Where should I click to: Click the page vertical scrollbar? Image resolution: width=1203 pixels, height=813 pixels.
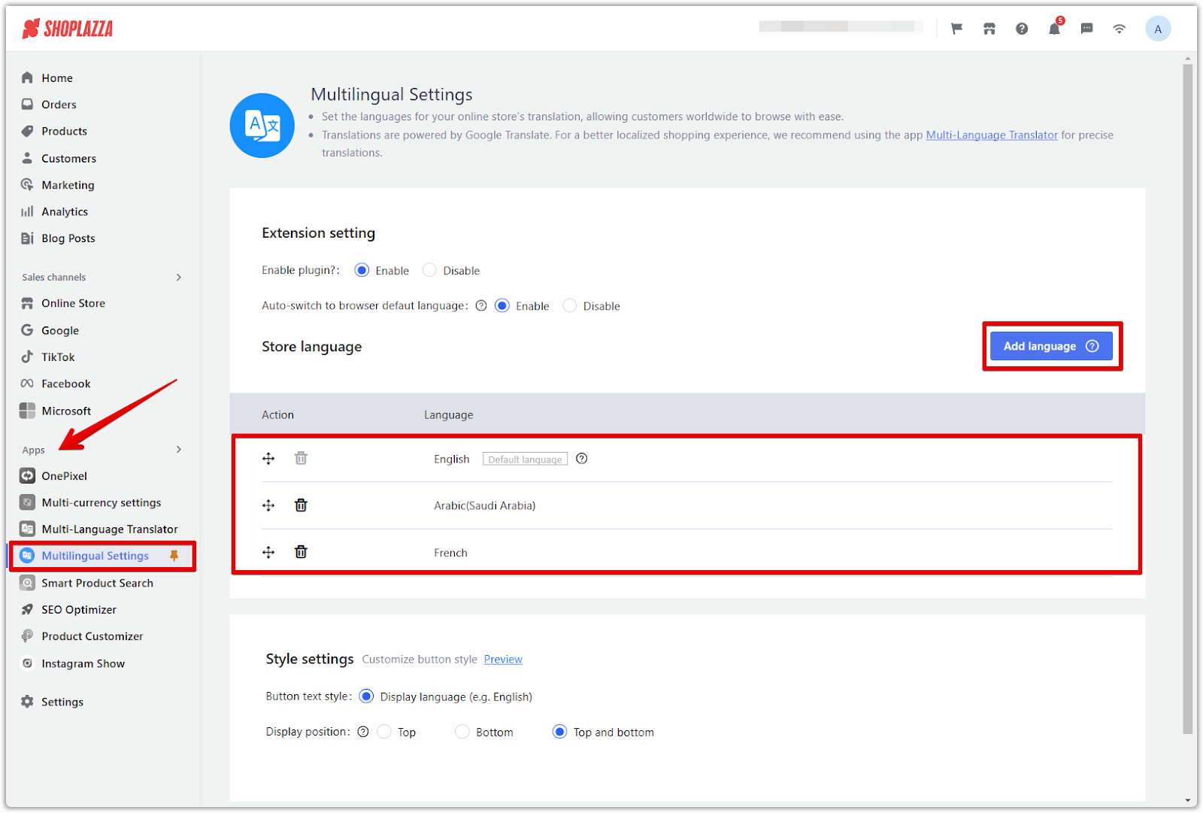coord(1188,399)
